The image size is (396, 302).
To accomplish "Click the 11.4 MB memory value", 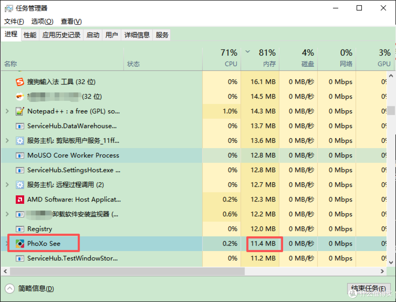I will click(263, 244).
